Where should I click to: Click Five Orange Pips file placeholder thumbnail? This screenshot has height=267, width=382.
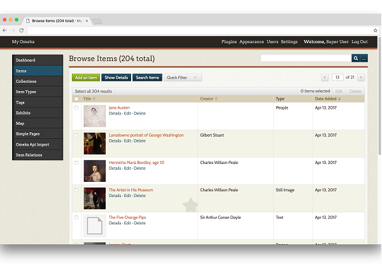coord(95,226)
